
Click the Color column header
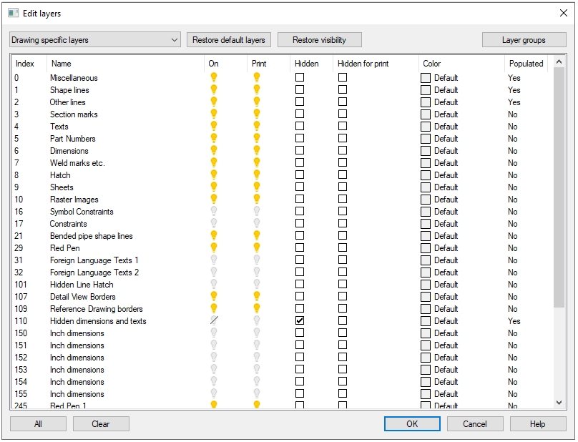(461, 64)
